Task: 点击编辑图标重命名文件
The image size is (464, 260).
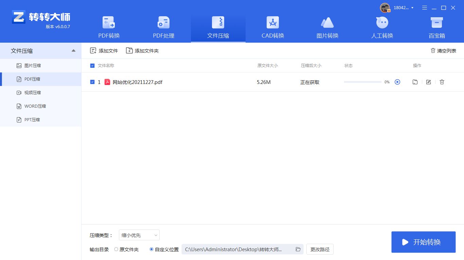Action: point(428,82)
